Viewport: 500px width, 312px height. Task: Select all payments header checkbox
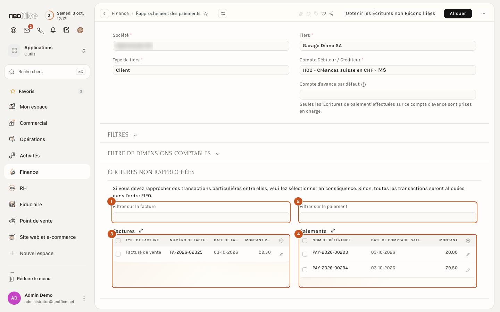tap(305, 241)
